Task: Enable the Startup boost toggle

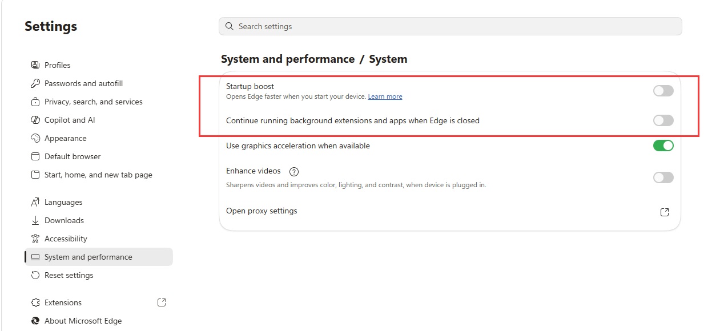Action: pos(663,91)
